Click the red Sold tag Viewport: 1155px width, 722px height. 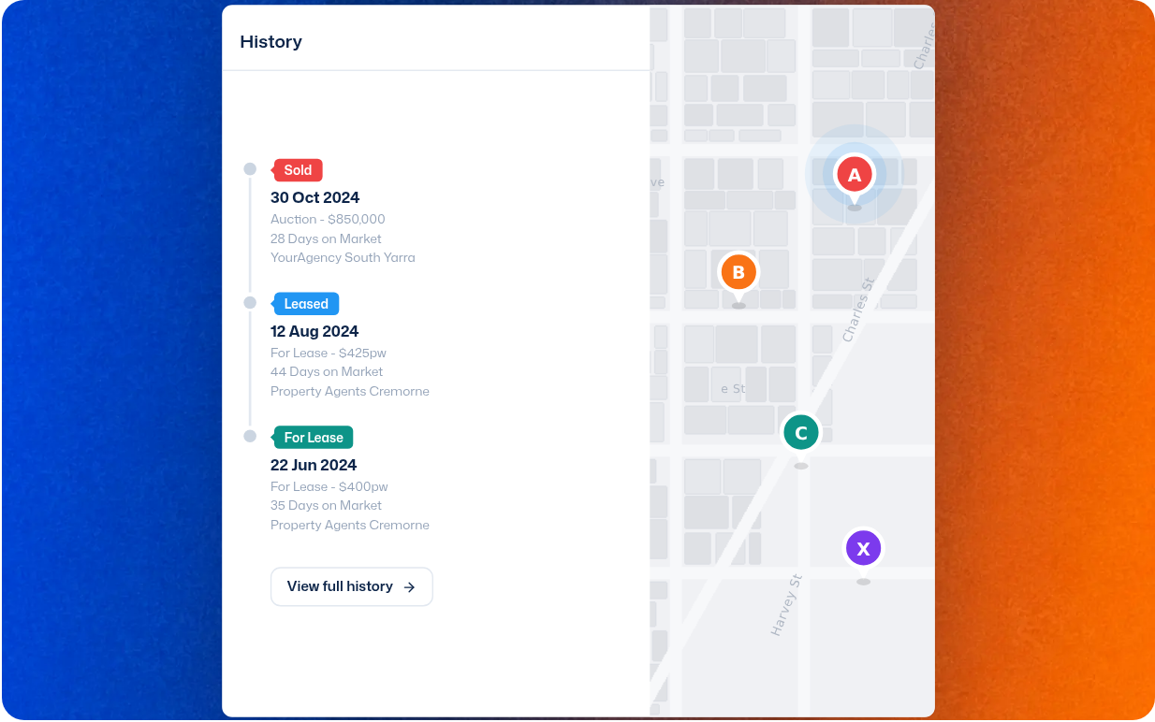298,170
